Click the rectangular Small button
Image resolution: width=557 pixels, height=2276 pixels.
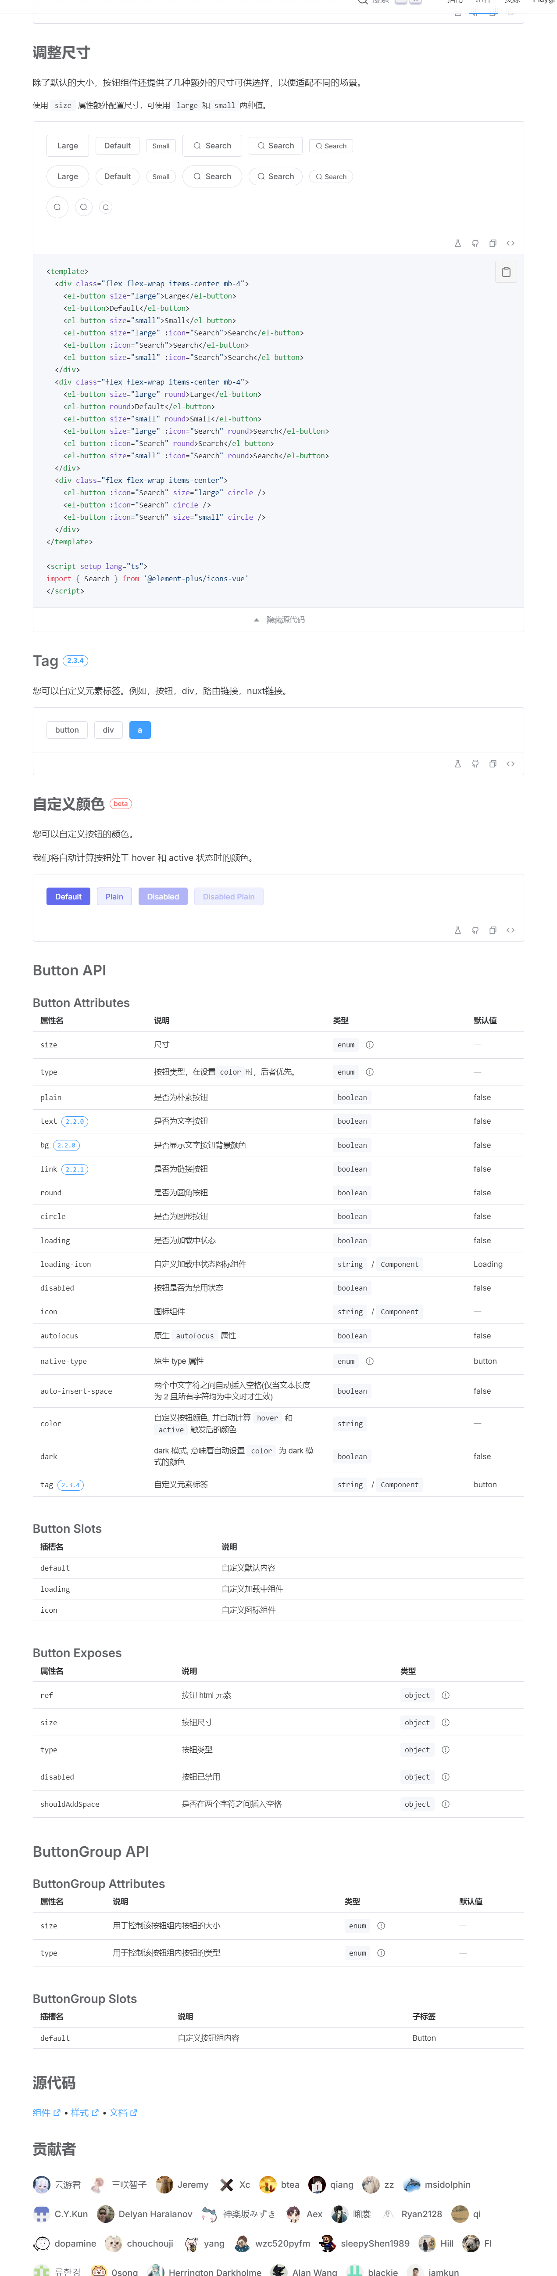(x=161, y=146)
